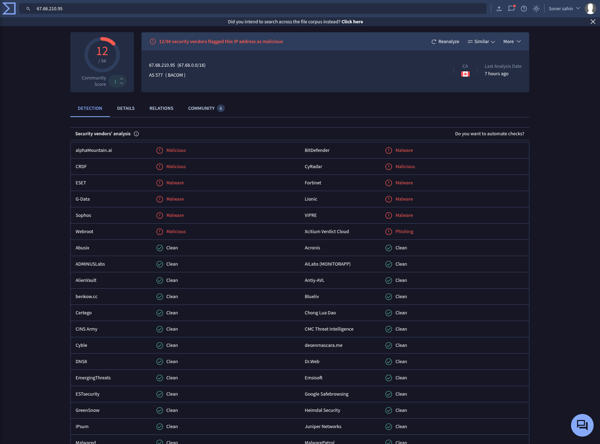Expand the More dropdown menu
600x444 pixels.
512,42
